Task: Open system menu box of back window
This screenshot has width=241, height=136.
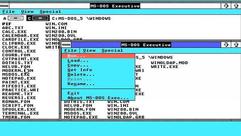Action: [5, 6]
